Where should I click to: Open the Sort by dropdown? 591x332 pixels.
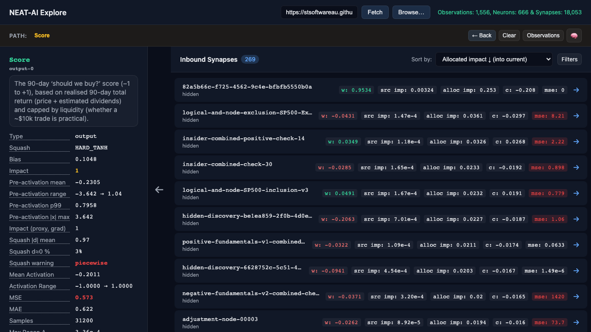click(x=494, y=59)
